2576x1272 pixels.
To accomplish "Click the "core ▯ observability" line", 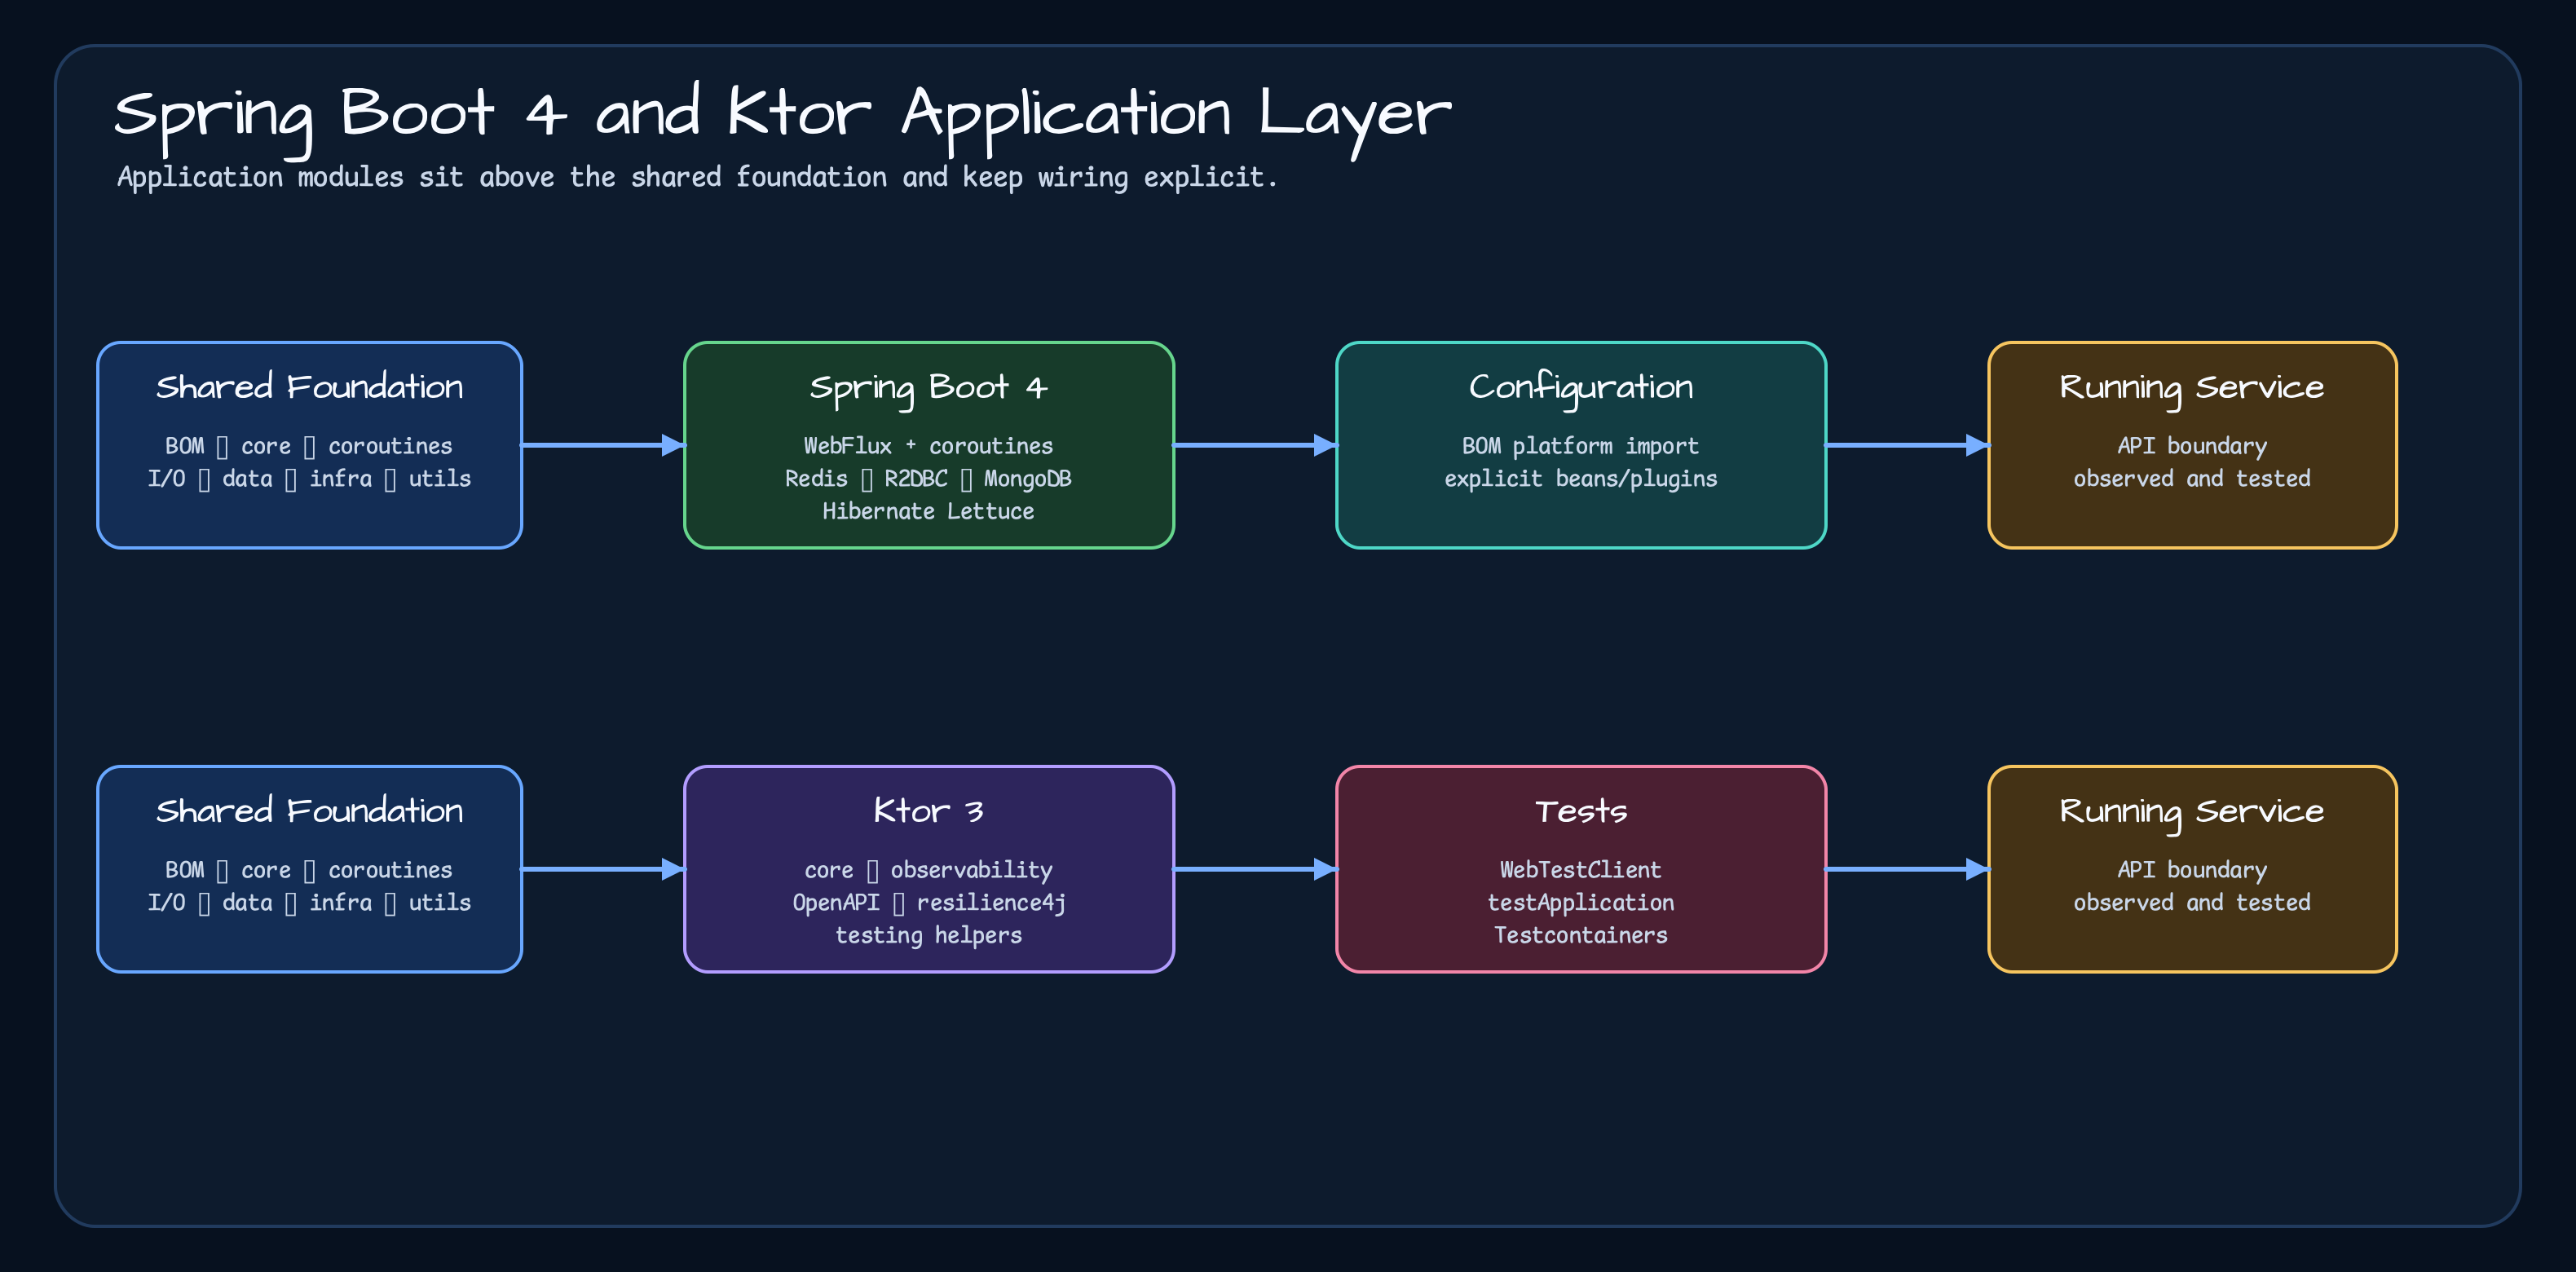I will tap(928, 870).
